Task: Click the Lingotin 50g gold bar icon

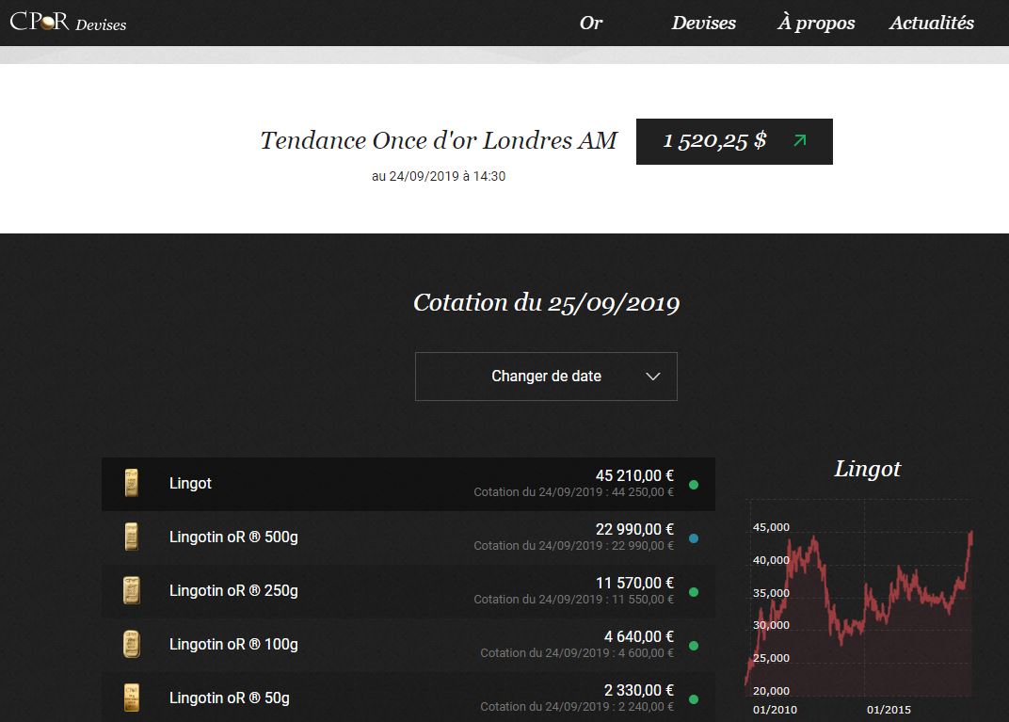Action: [x=132, y=698]
